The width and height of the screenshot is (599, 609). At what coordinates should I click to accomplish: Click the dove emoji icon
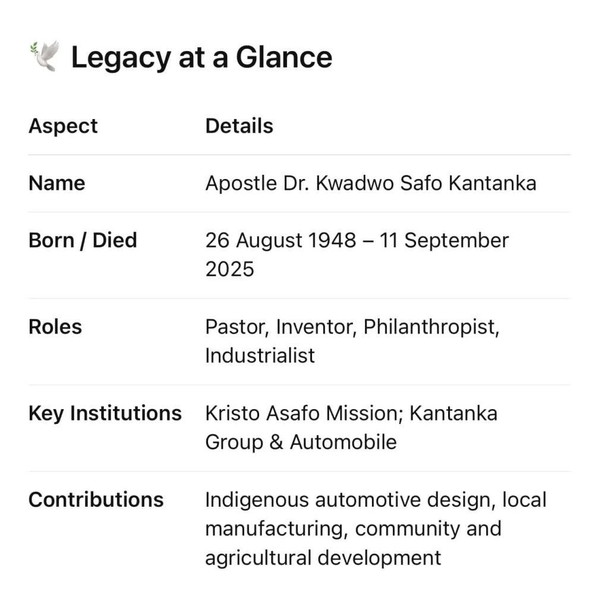[45, 56]
